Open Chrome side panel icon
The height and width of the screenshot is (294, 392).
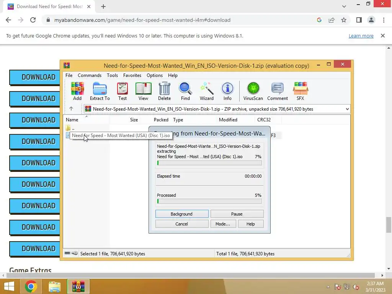(x=359, y=20)
